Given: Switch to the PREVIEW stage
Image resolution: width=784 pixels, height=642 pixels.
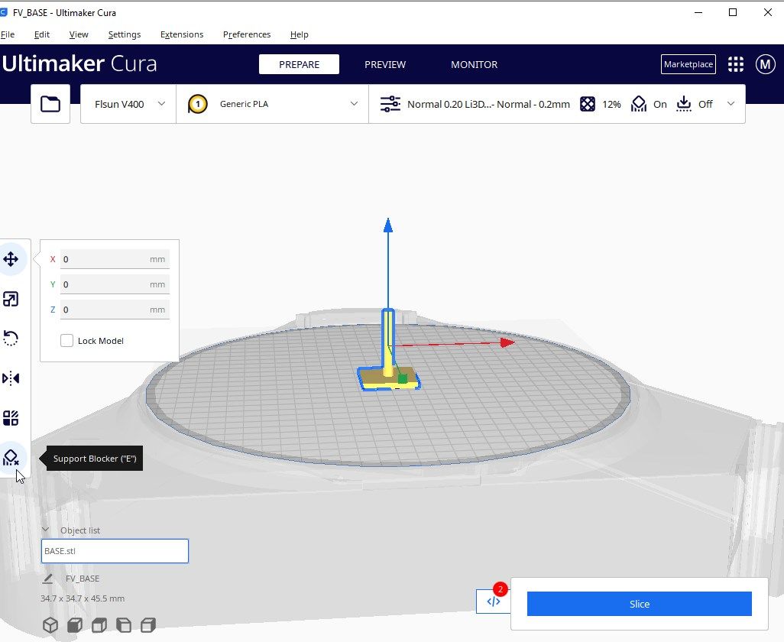Looking at the screenshot, I should 385,64.
